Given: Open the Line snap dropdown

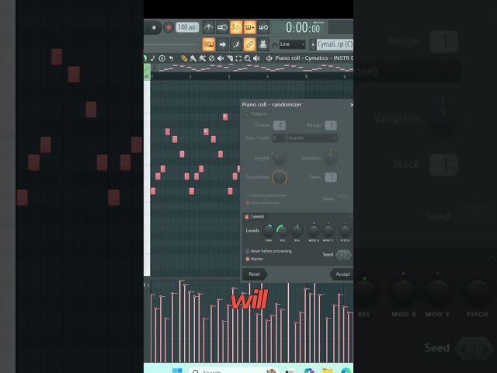Looking at the screenshot, I should (292, 44).
